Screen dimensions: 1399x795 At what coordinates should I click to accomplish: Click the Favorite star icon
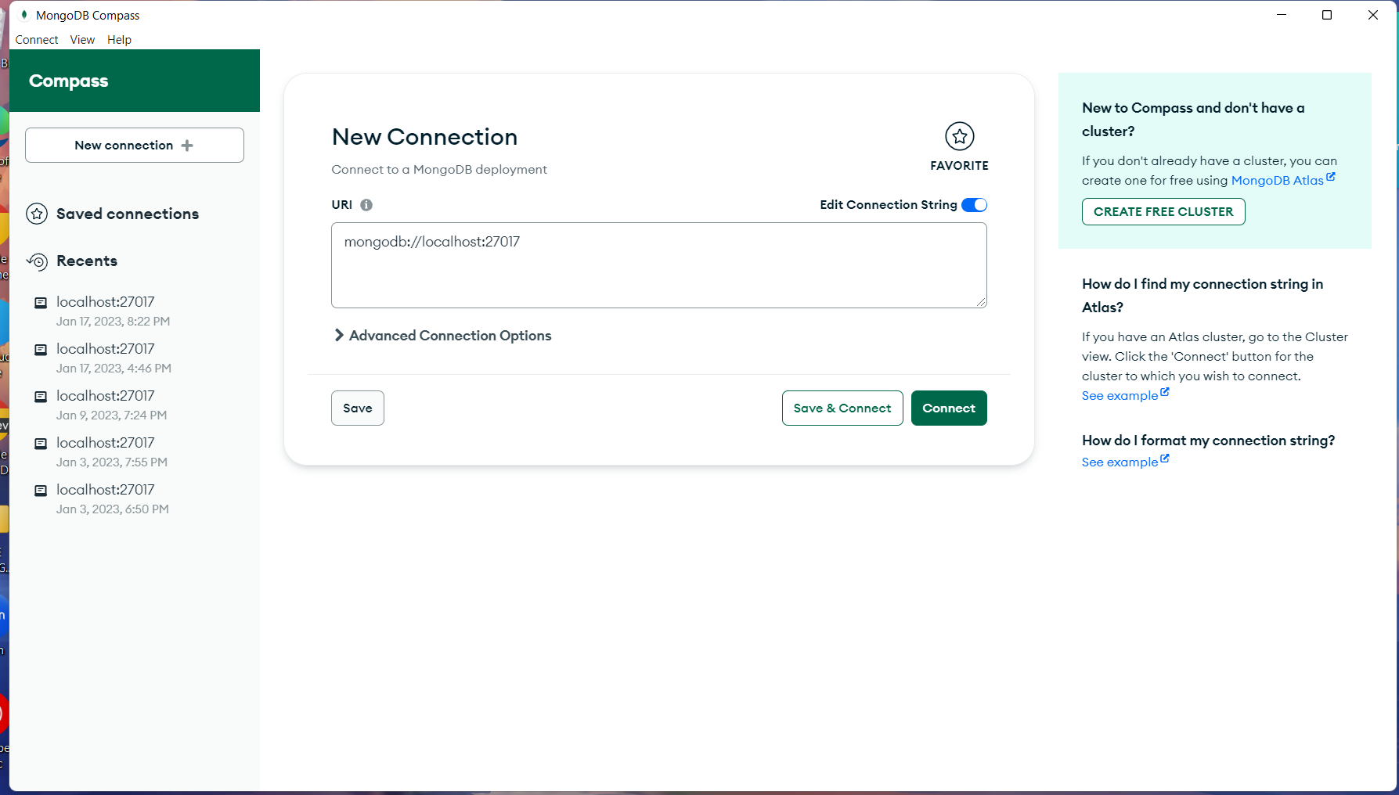[x=959, y=136]
